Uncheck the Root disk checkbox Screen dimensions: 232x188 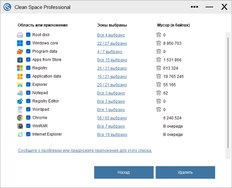tap(28, 35)
